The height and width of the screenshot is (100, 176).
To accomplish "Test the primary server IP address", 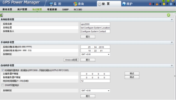I will tap(132, 73).
